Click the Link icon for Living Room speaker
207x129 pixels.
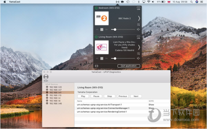(x=138, y=37)
